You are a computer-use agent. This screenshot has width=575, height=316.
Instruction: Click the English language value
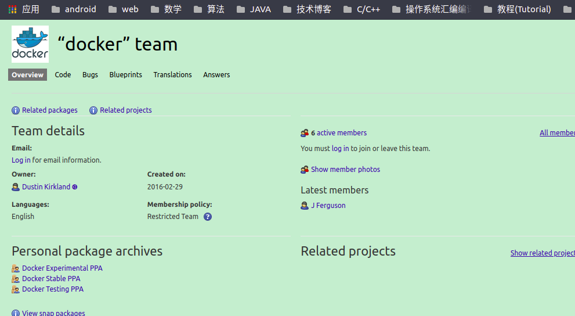23,217
